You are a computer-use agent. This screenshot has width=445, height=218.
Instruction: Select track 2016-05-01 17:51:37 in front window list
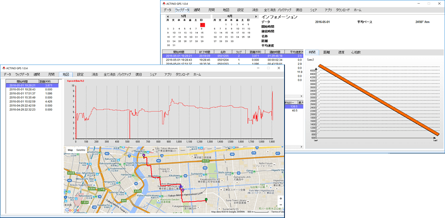click(32, 93)
